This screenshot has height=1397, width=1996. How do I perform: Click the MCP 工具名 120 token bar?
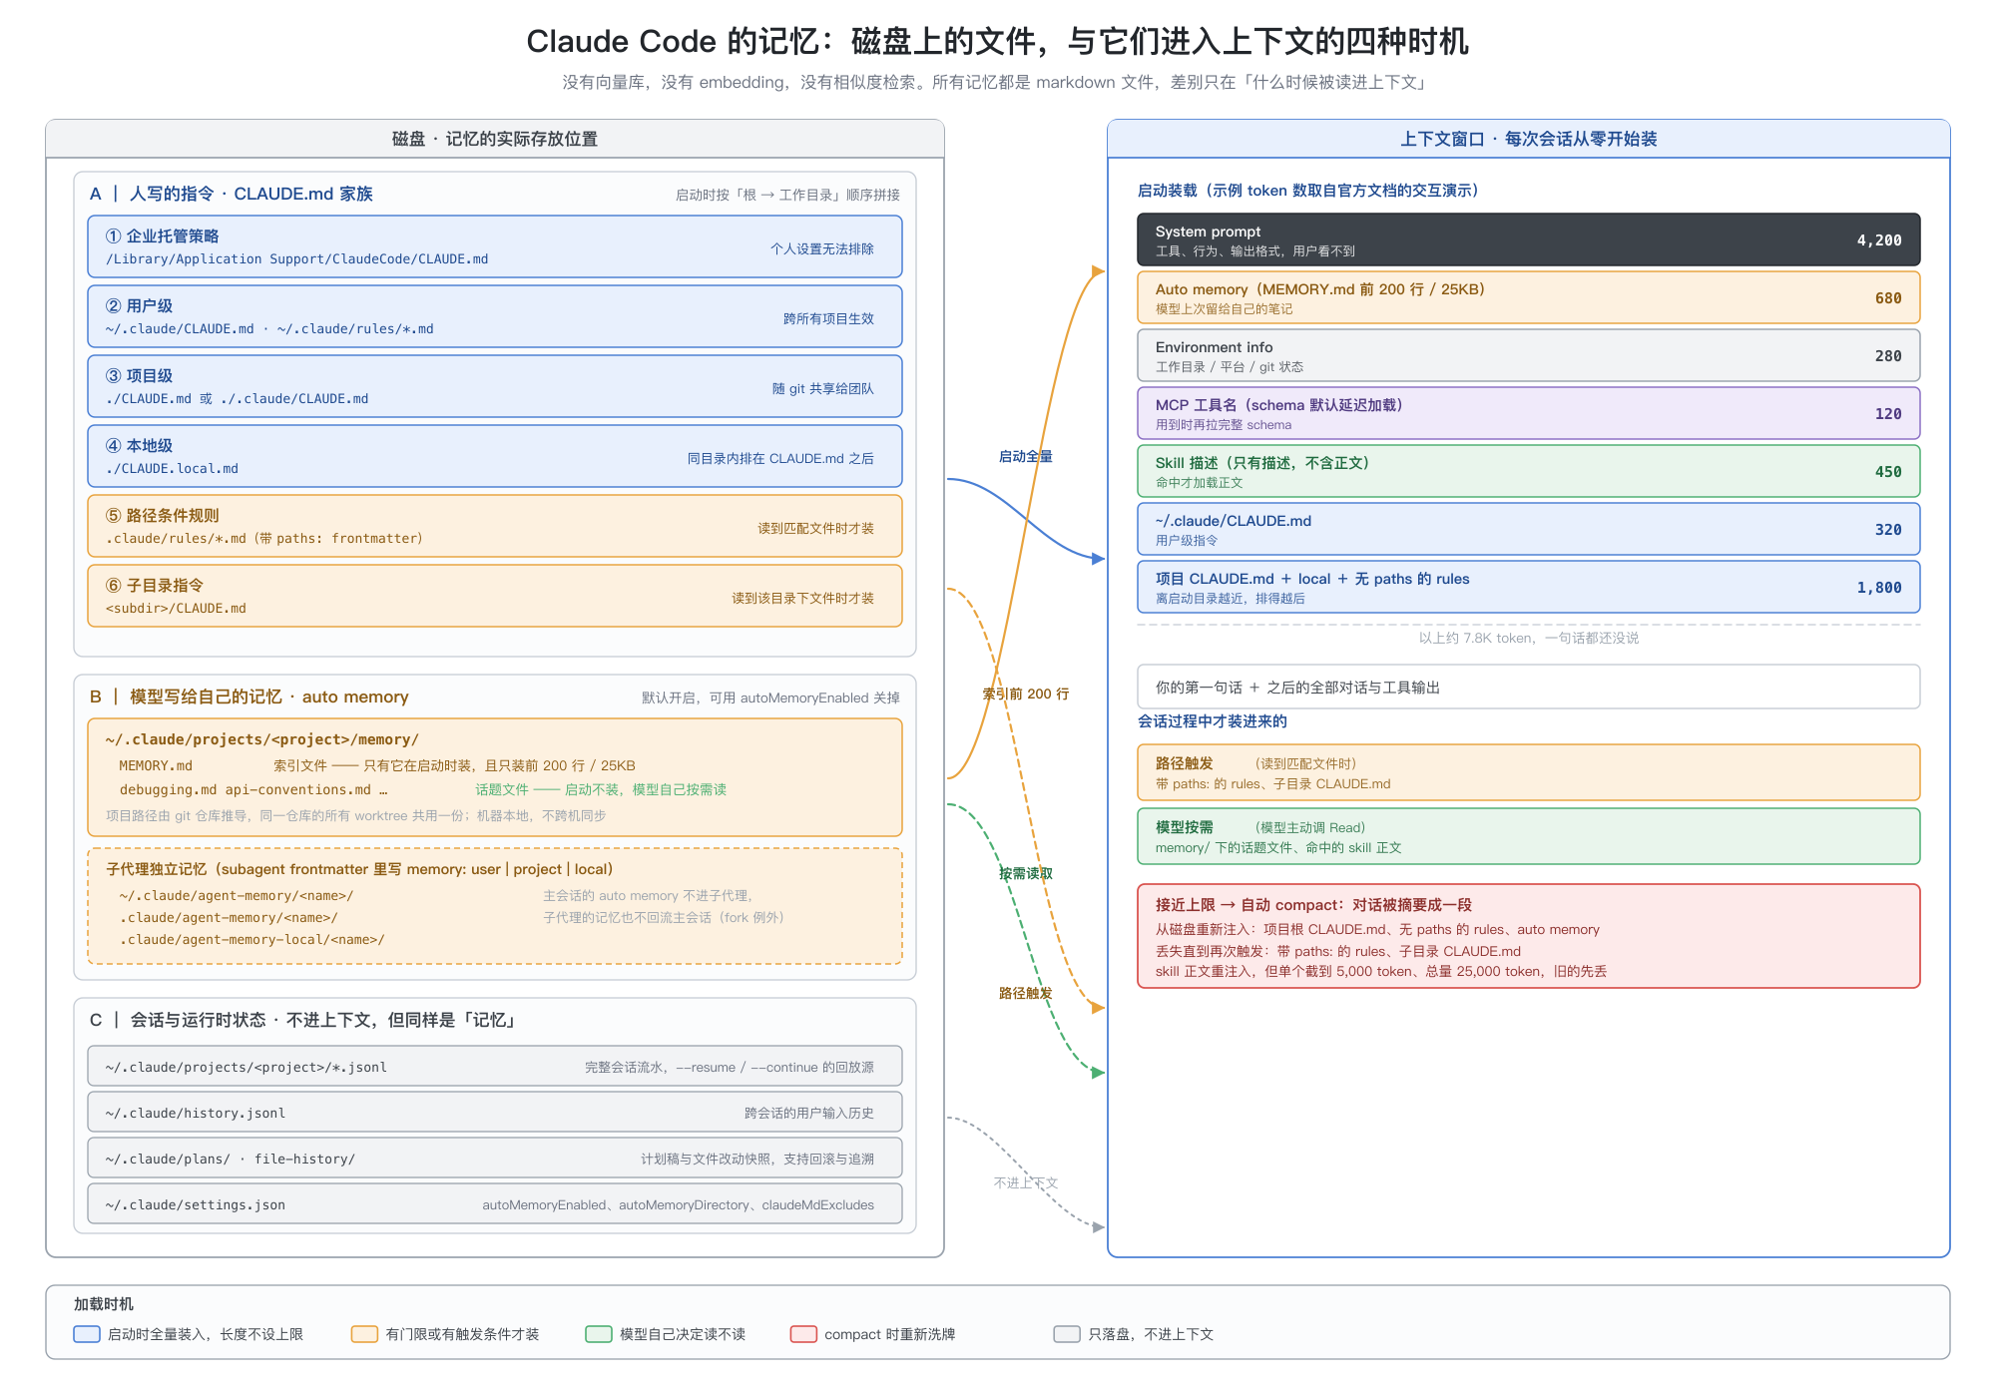point(1529,413)
